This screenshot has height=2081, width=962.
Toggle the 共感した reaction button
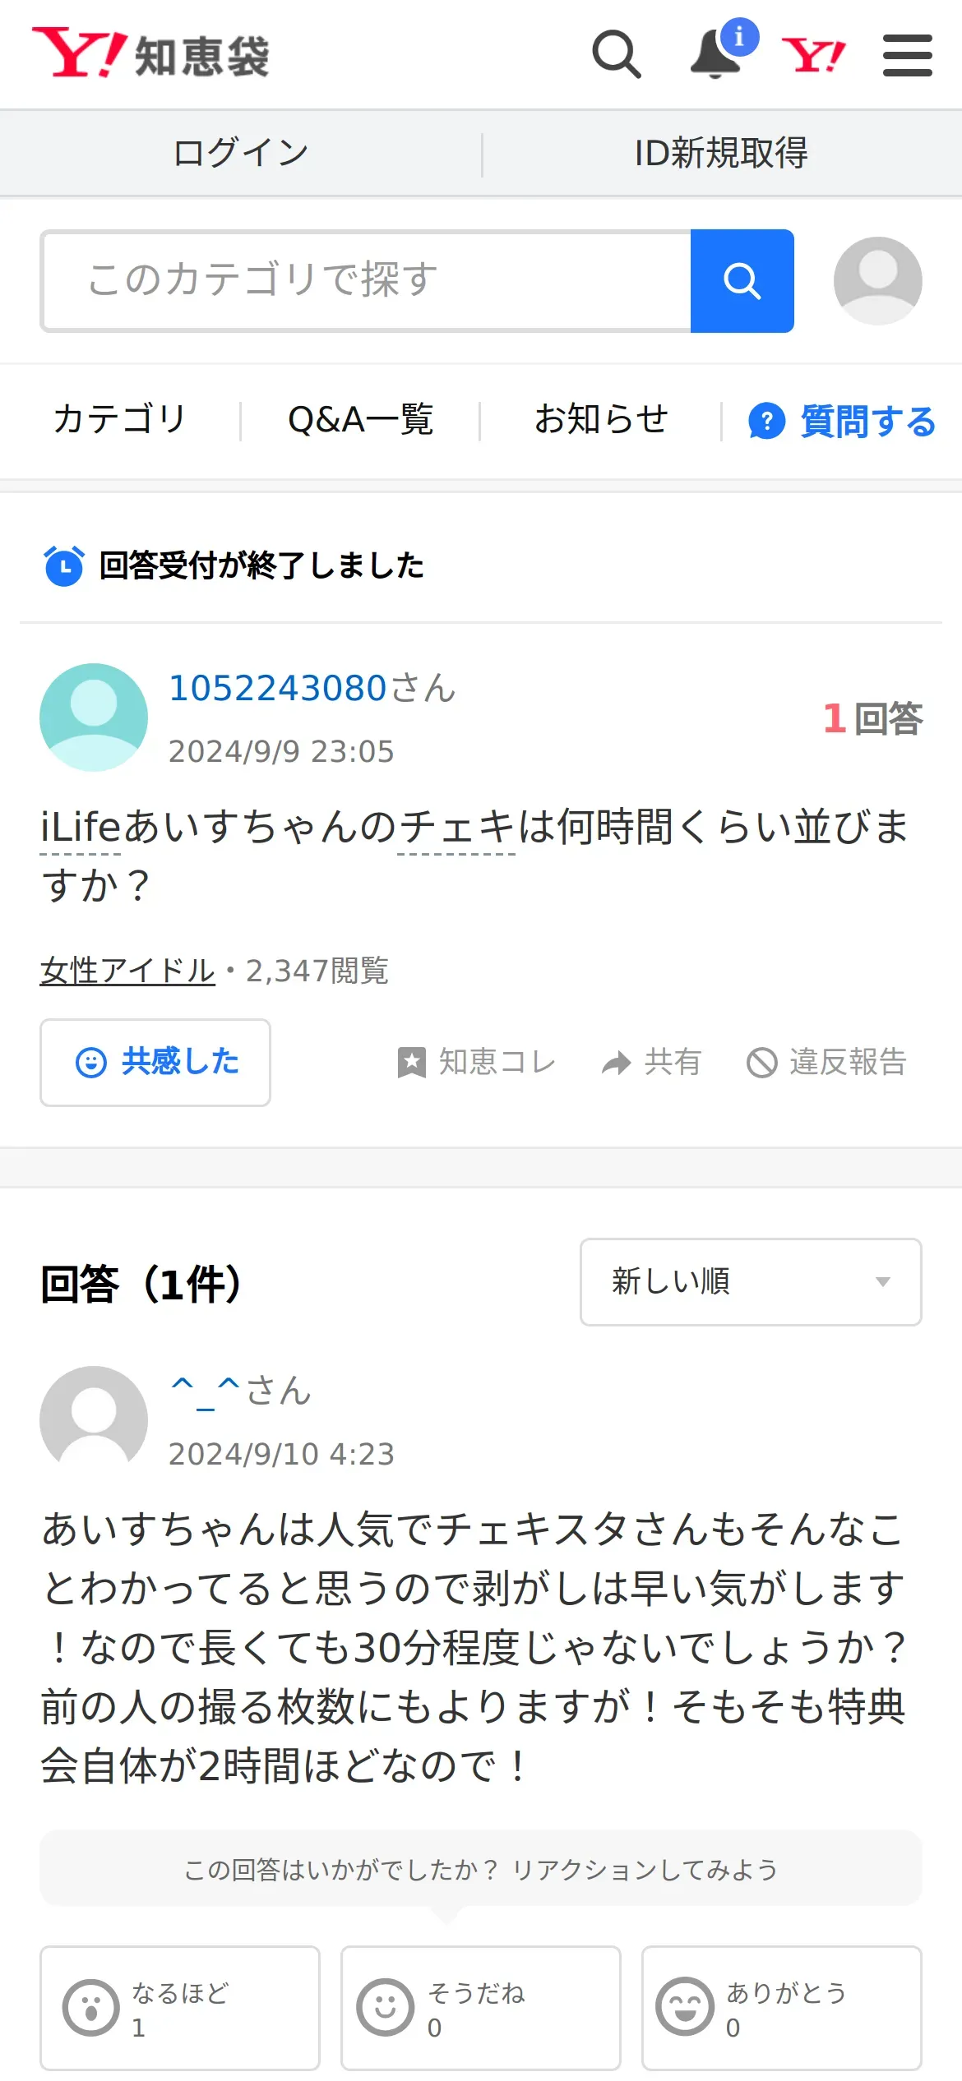tap(155, 1062)
